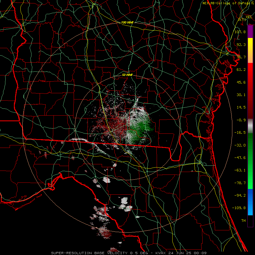Click the -47.6 value on velocity scale
The width and height of the screenshot is (255, 255).
(x=240, y=158)
